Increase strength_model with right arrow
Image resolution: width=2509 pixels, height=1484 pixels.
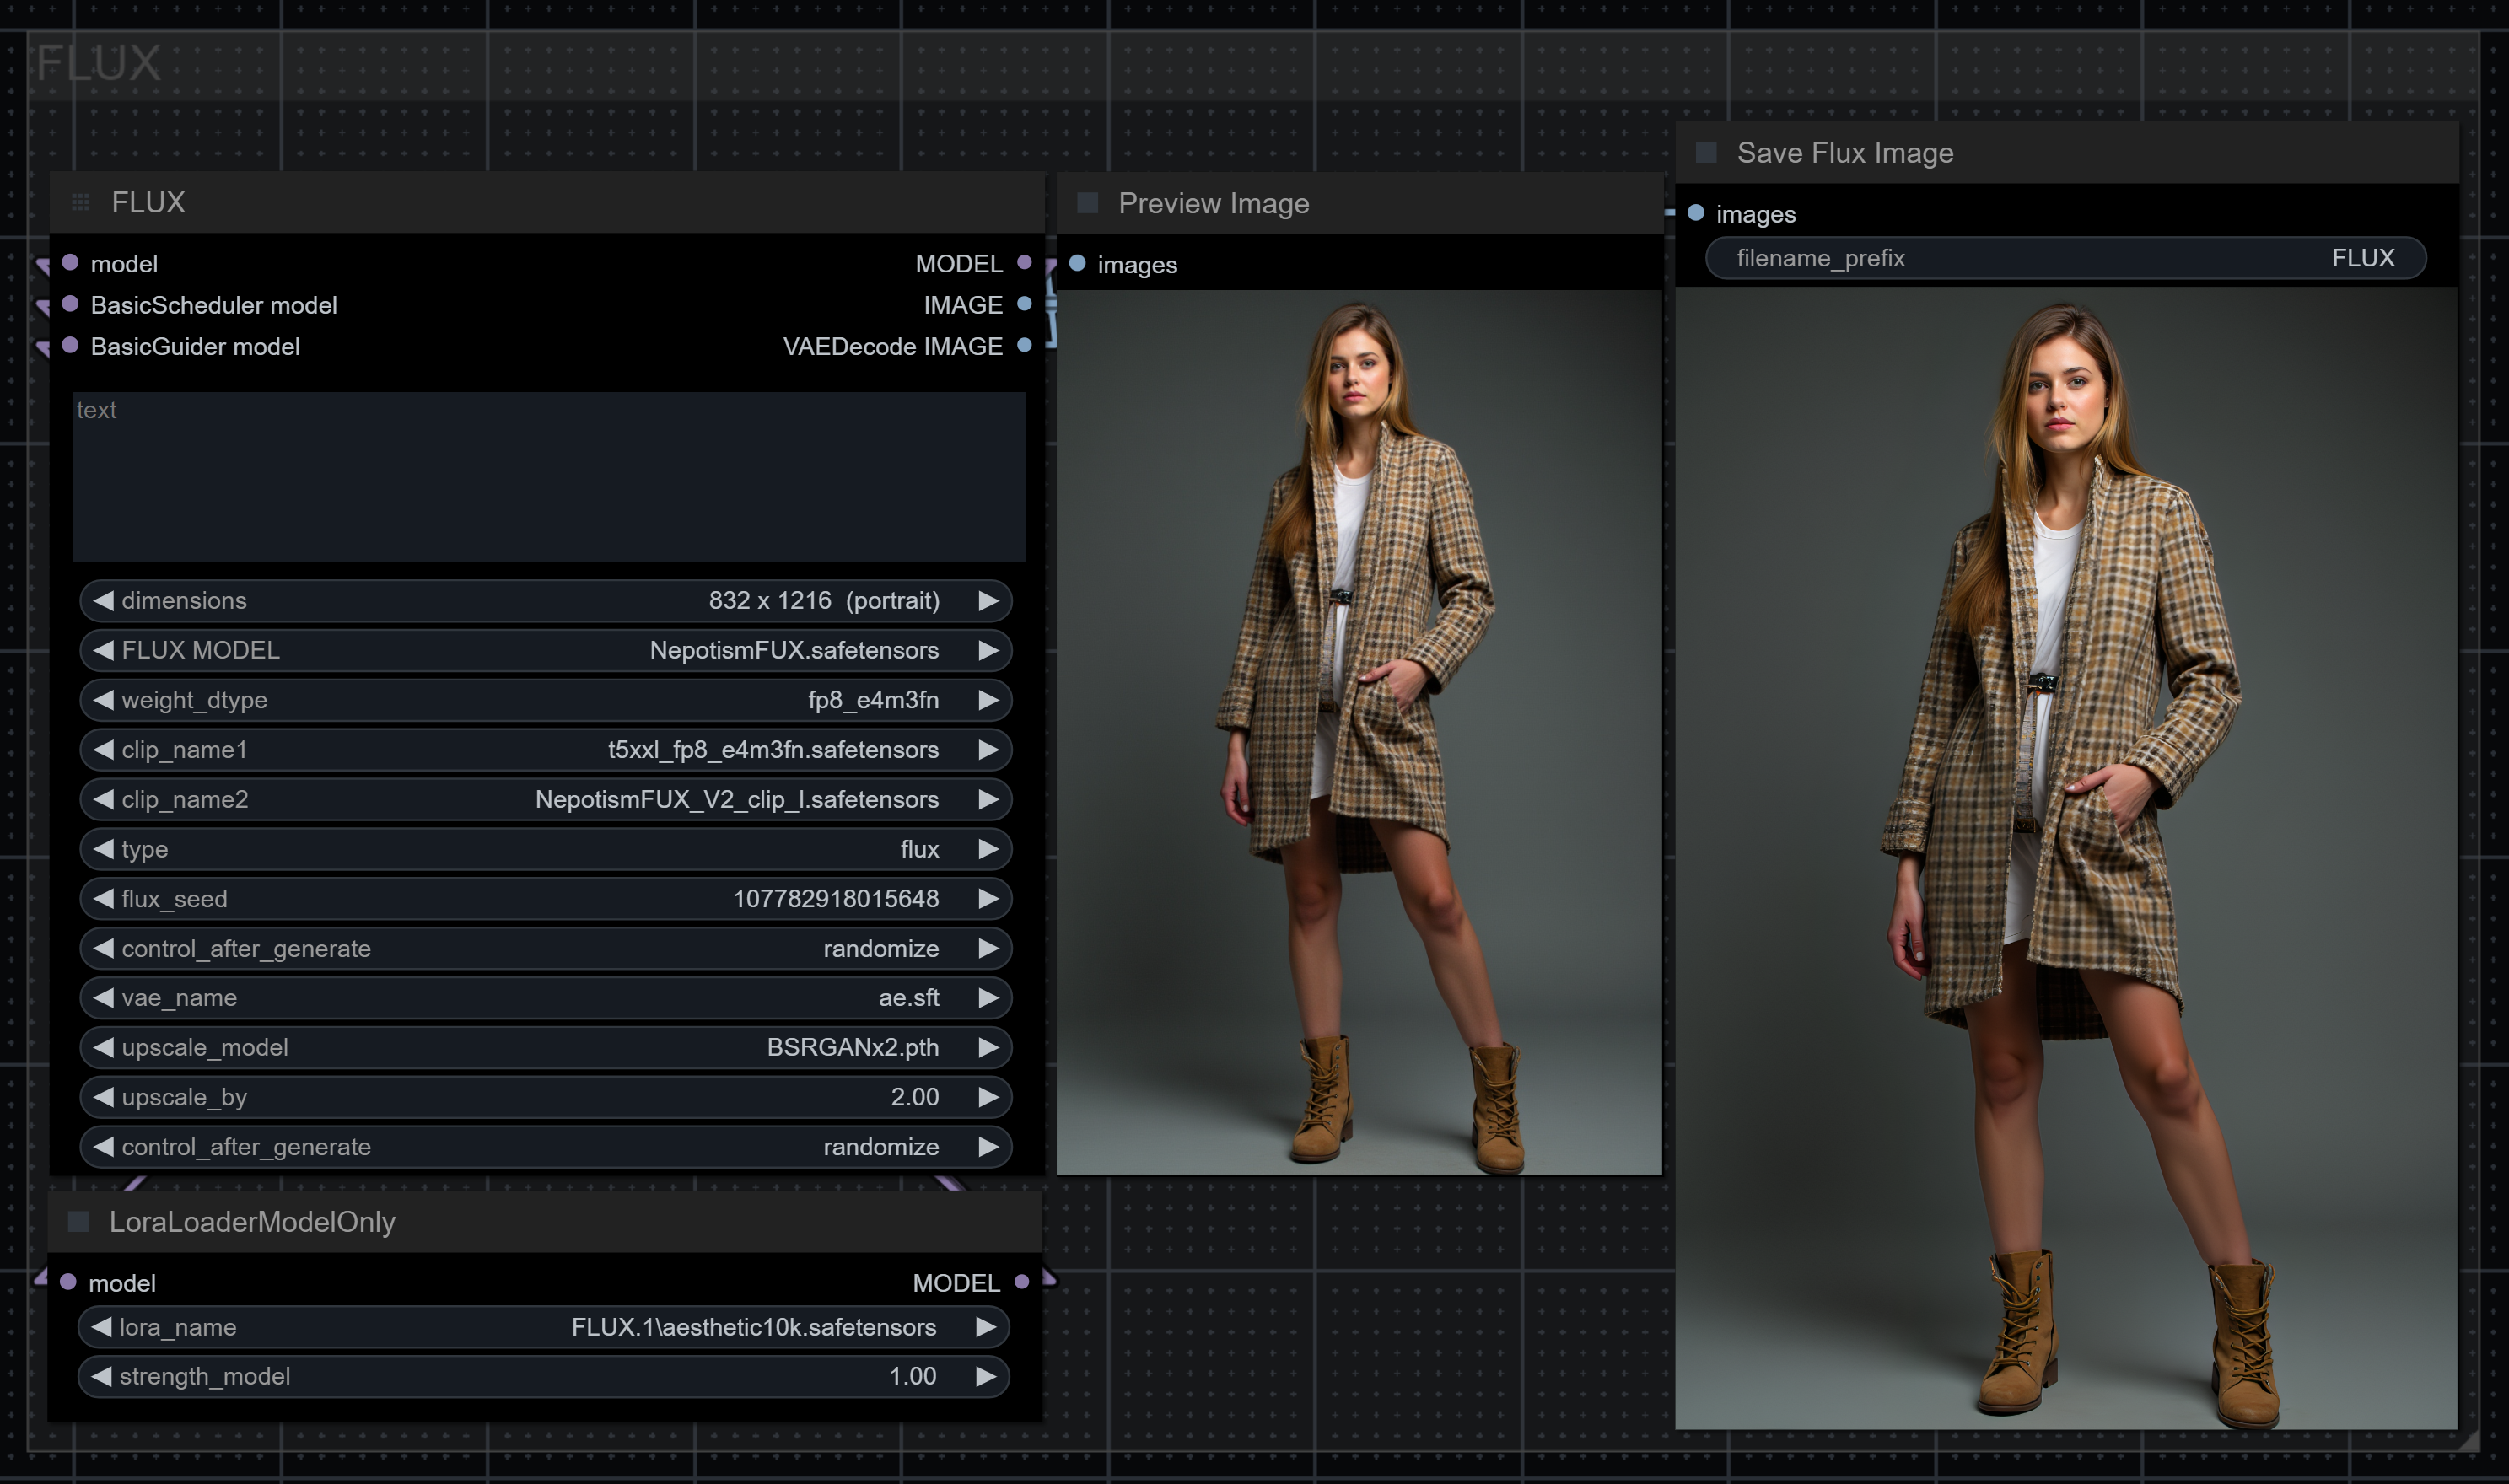click(x=985, y=1376)
